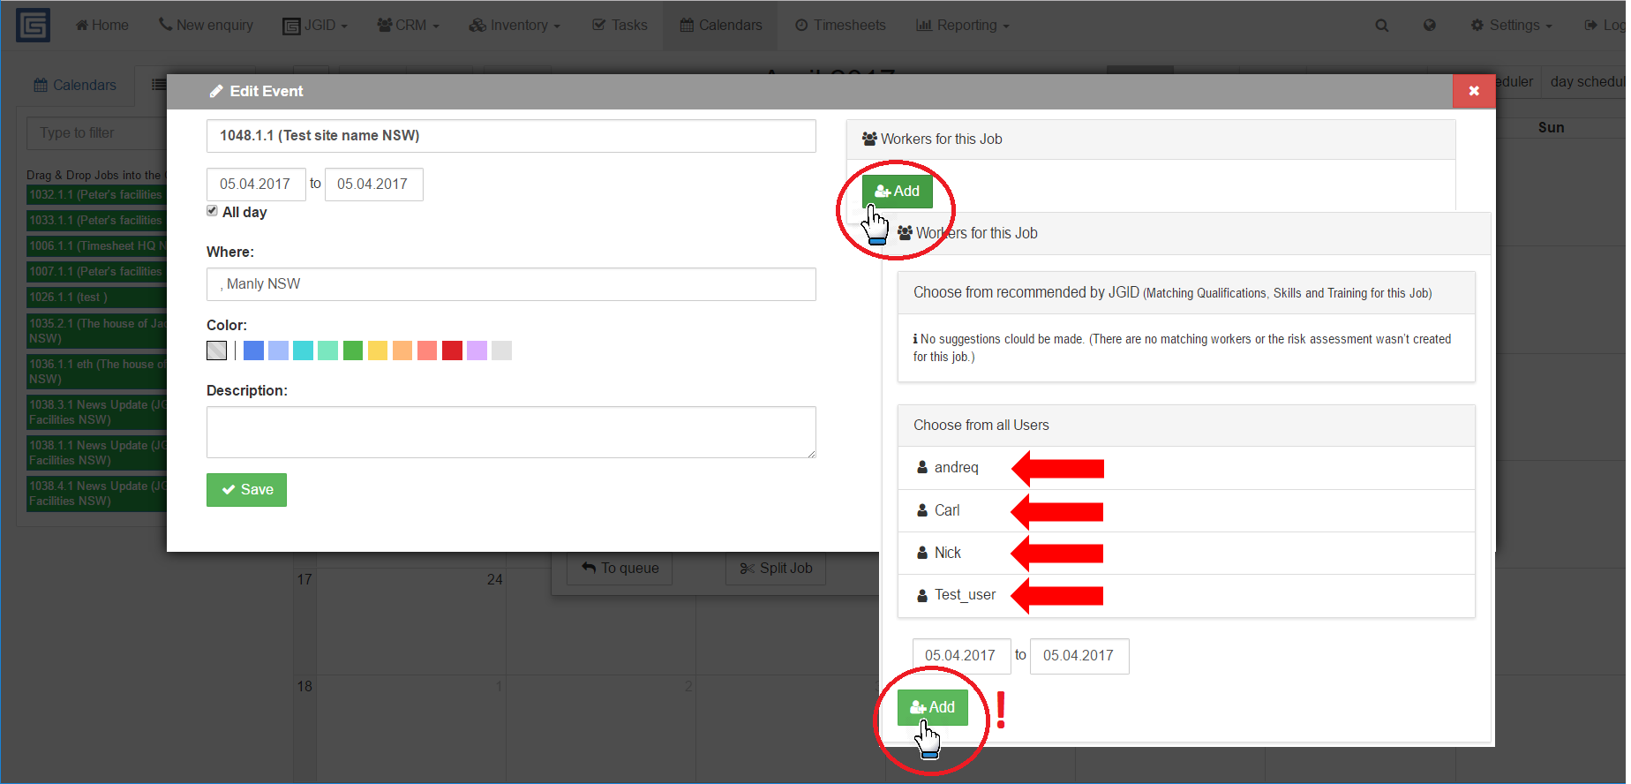Image resolution: width=1631 pixels, height=784 pixels.
Task: Open the JGID dropdown menu
Action: [315, 26]
